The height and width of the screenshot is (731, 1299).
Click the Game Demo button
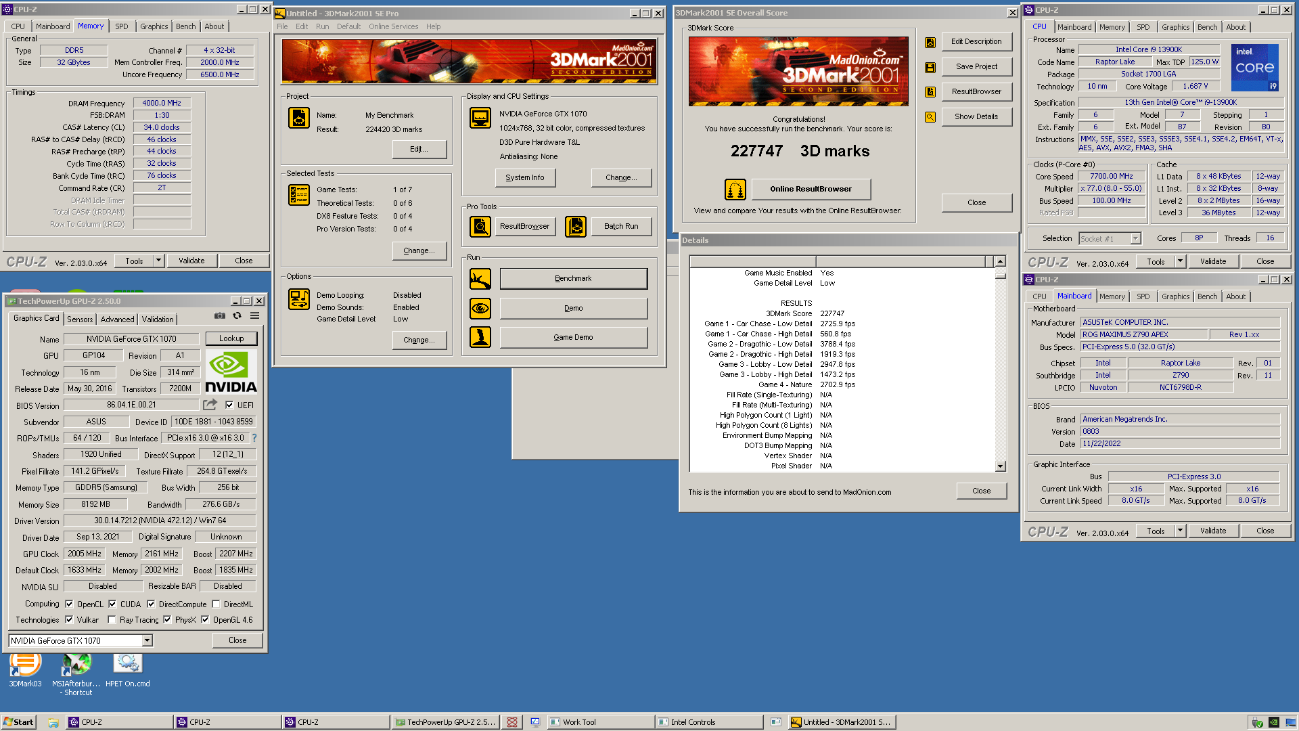click(573, 337)
